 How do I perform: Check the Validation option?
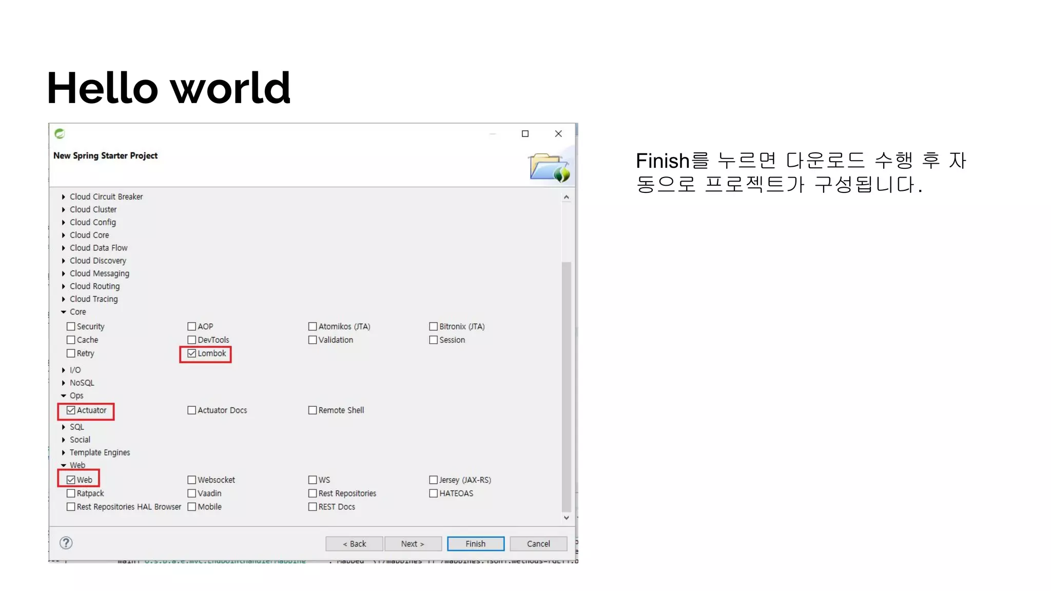click(x=312, y=340)
